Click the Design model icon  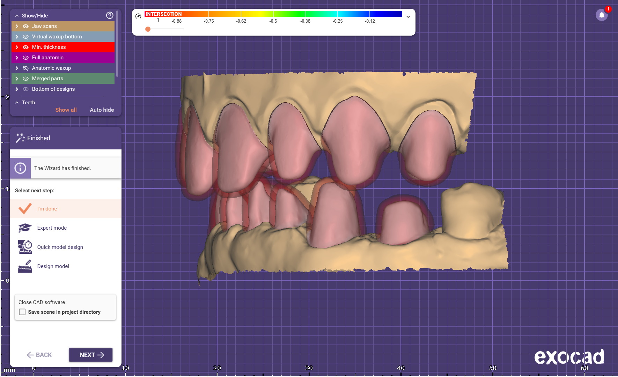[25, 266]
